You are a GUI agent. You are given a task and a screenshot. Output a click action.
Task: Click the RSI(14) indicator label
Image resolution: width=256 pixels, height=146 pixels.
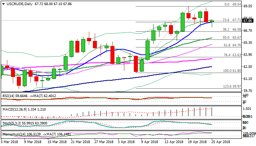coord(8,95)
